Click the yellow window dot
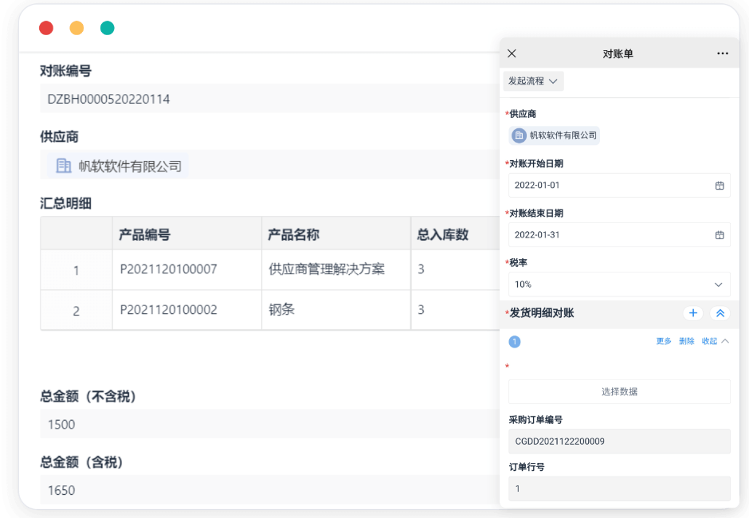 pos(77,28)
